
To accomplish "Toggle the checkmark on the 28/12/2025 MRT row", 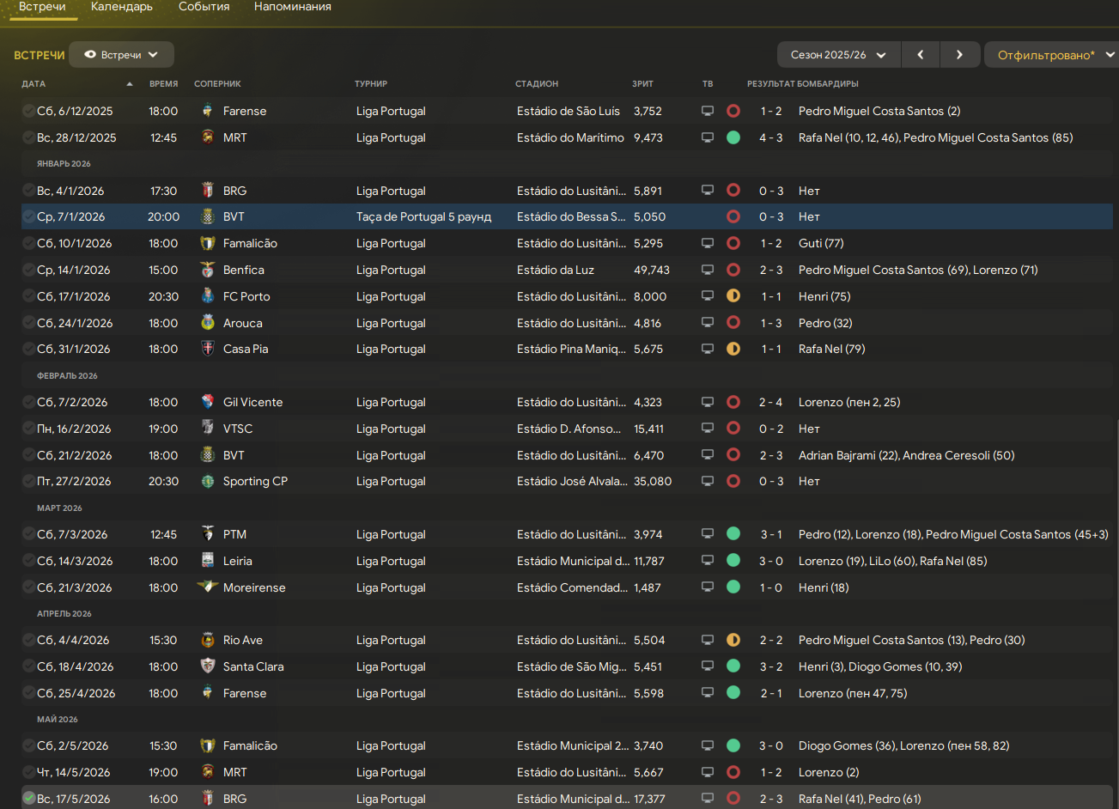I will (x=29, y=137).
